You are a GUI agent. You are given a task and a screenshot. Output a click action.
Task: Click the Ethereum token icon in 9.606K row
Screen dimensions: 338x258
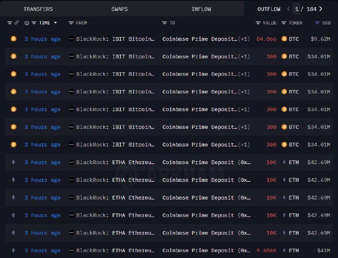284,250
